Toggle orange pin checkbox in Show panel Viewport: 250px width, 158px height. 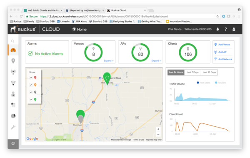(x=31, y=85)
